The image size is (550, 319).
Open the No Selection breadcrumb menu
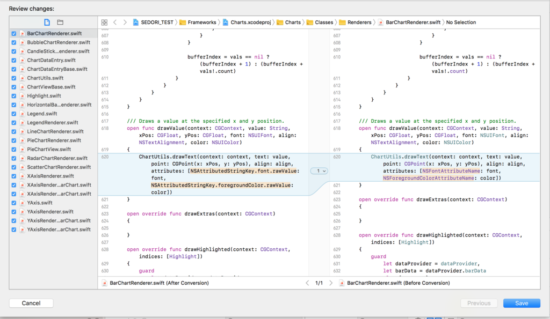pos(461,23)
